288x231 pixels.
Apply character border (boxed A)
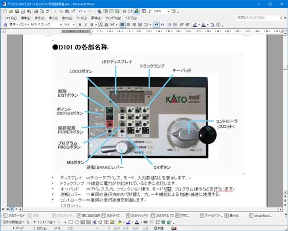[x=101, y=25]
